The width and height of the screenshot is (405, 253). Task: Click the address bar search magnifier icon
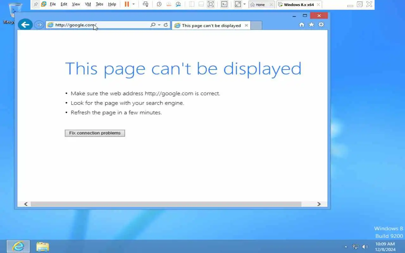[153, 25]
